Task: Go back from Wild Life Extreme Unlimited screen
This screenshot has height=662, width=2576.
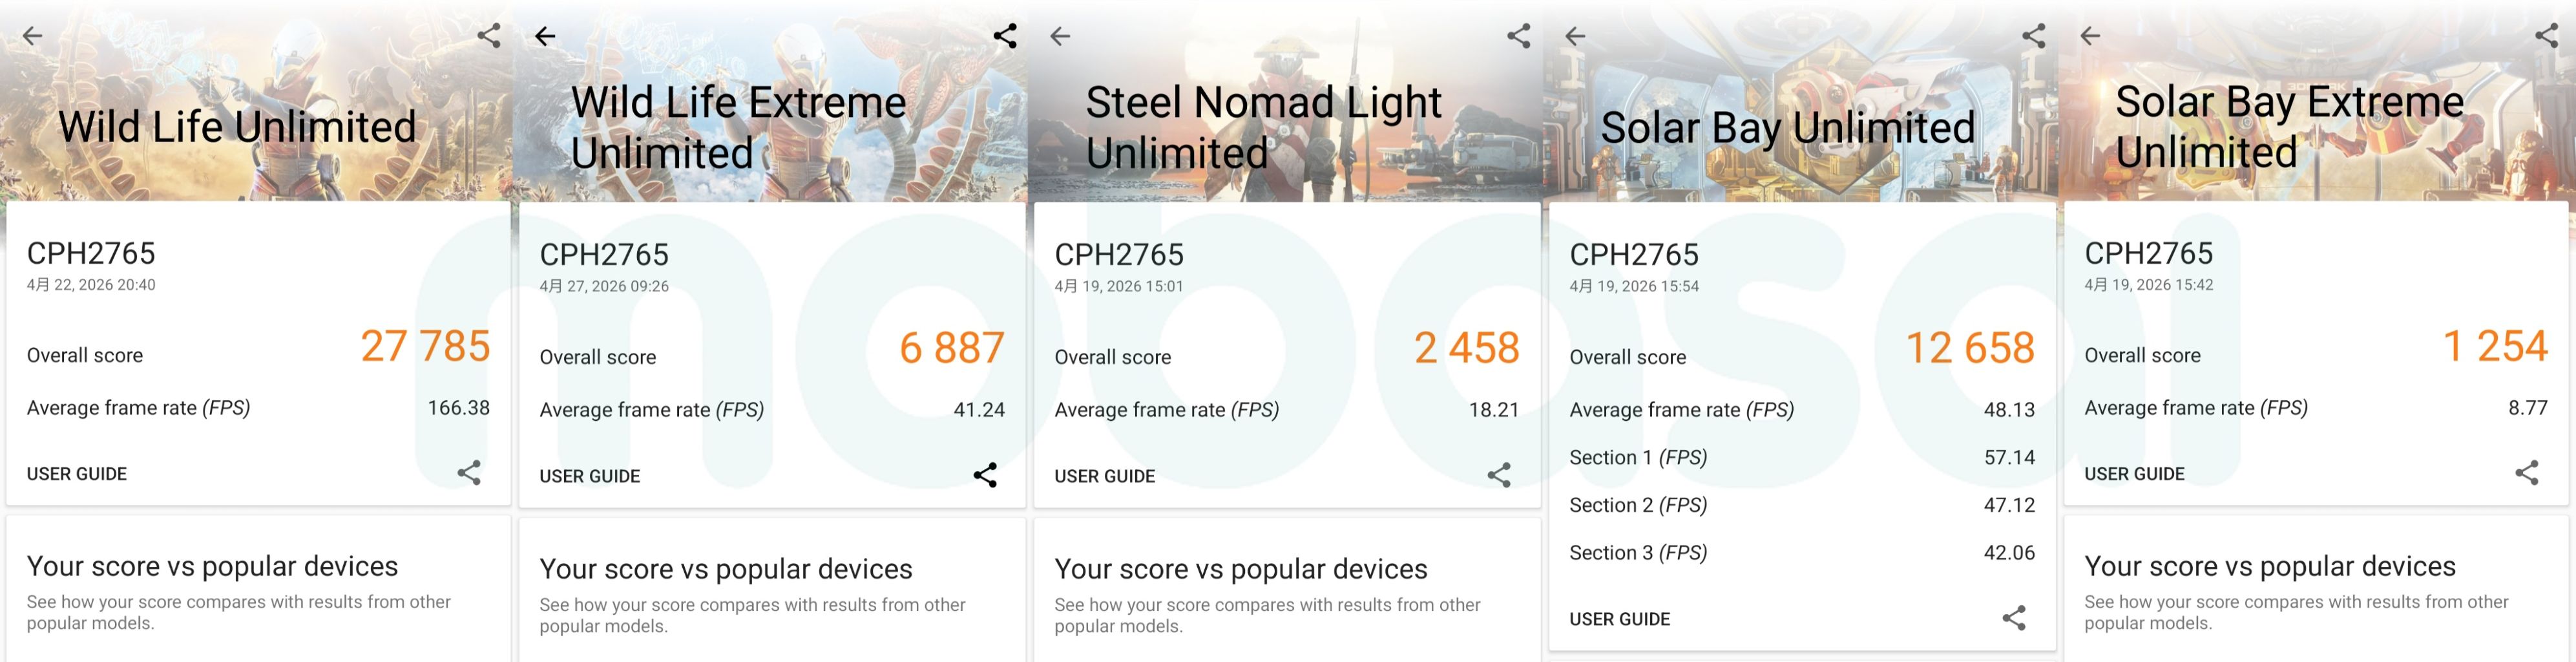Action: pos(545,37)
